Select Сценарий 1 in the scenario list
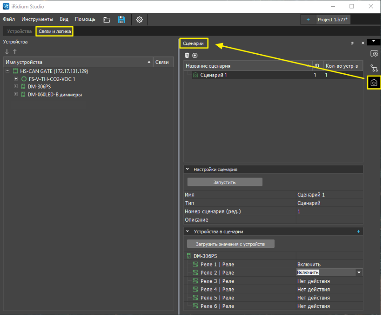 pos(213,75)
